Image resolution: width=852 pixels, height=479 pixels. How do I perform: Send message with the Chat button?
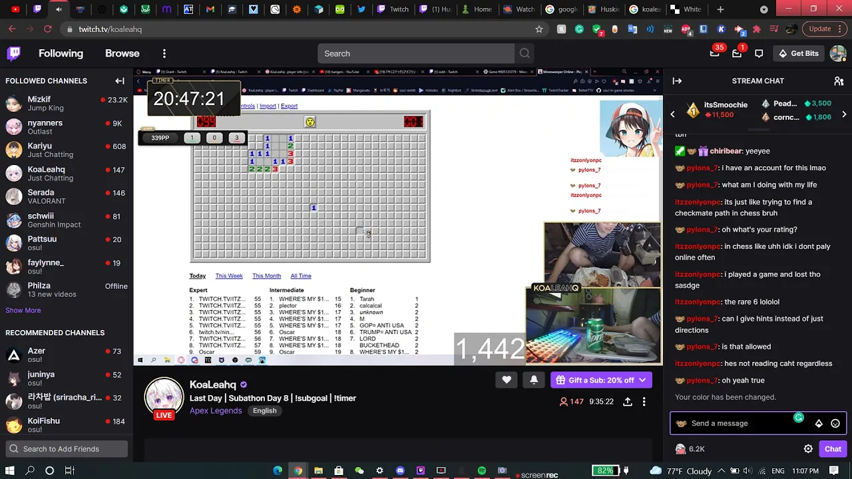click(x=833, y=449)
